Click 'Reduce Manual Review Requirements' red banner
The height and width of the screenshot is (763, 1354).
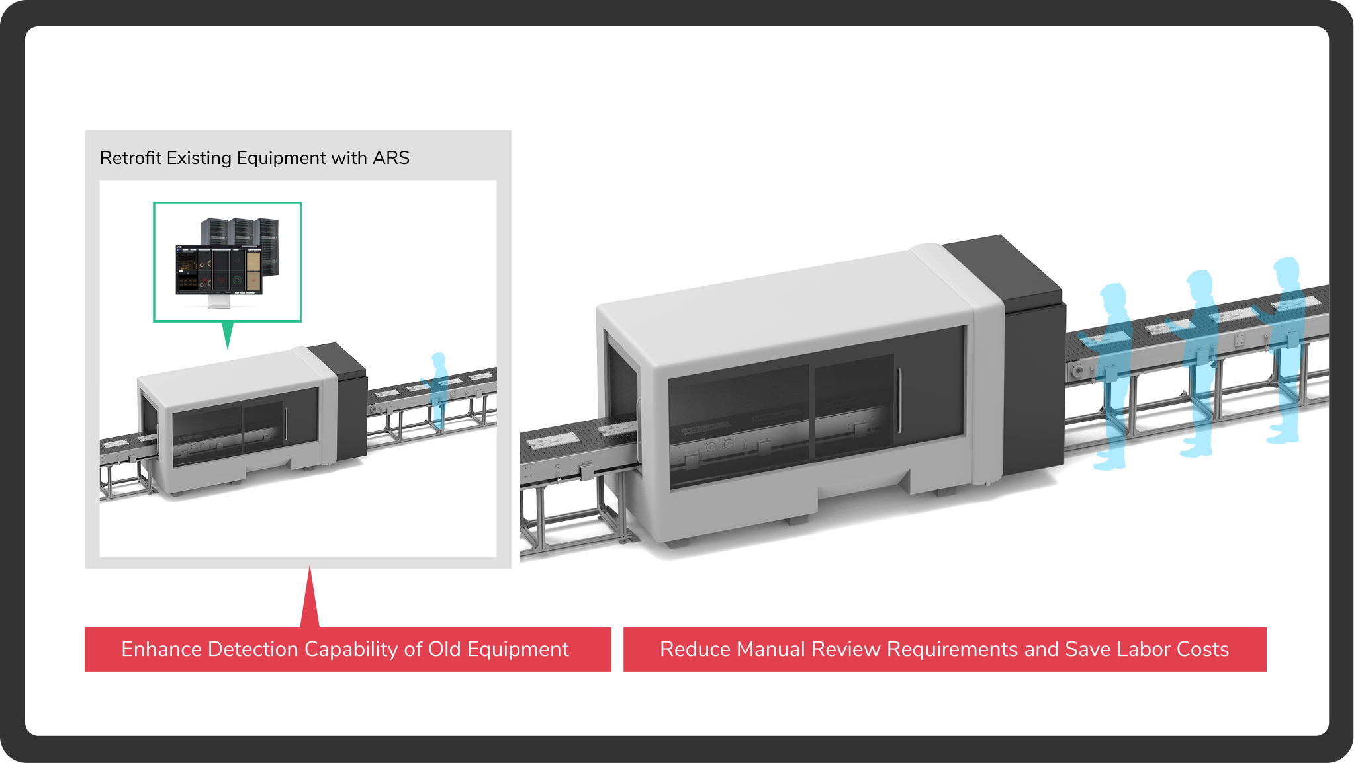tap(944, 649)
